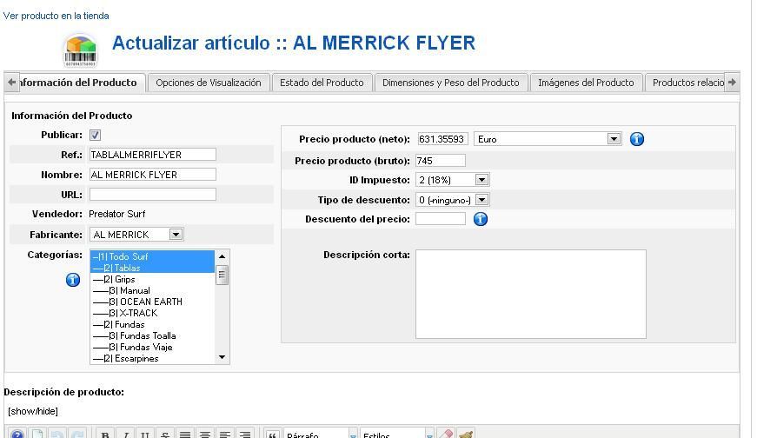Open the currency Euro dropdown
Viewport: 757px width, 438px height.
point(548,139)
